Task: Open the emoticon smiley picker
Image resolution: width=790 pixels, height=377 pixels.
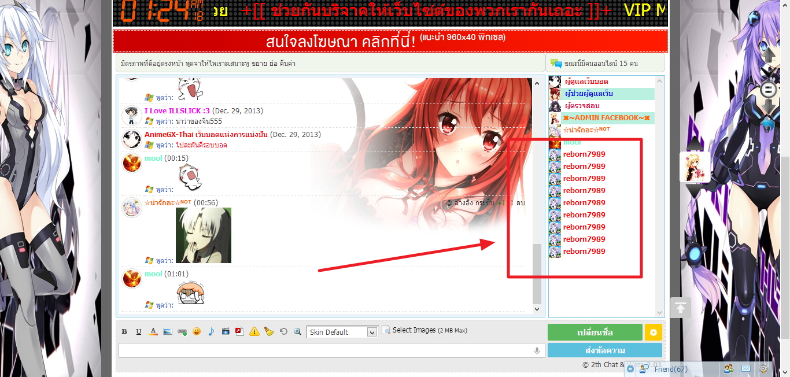Action: [197, 332]
